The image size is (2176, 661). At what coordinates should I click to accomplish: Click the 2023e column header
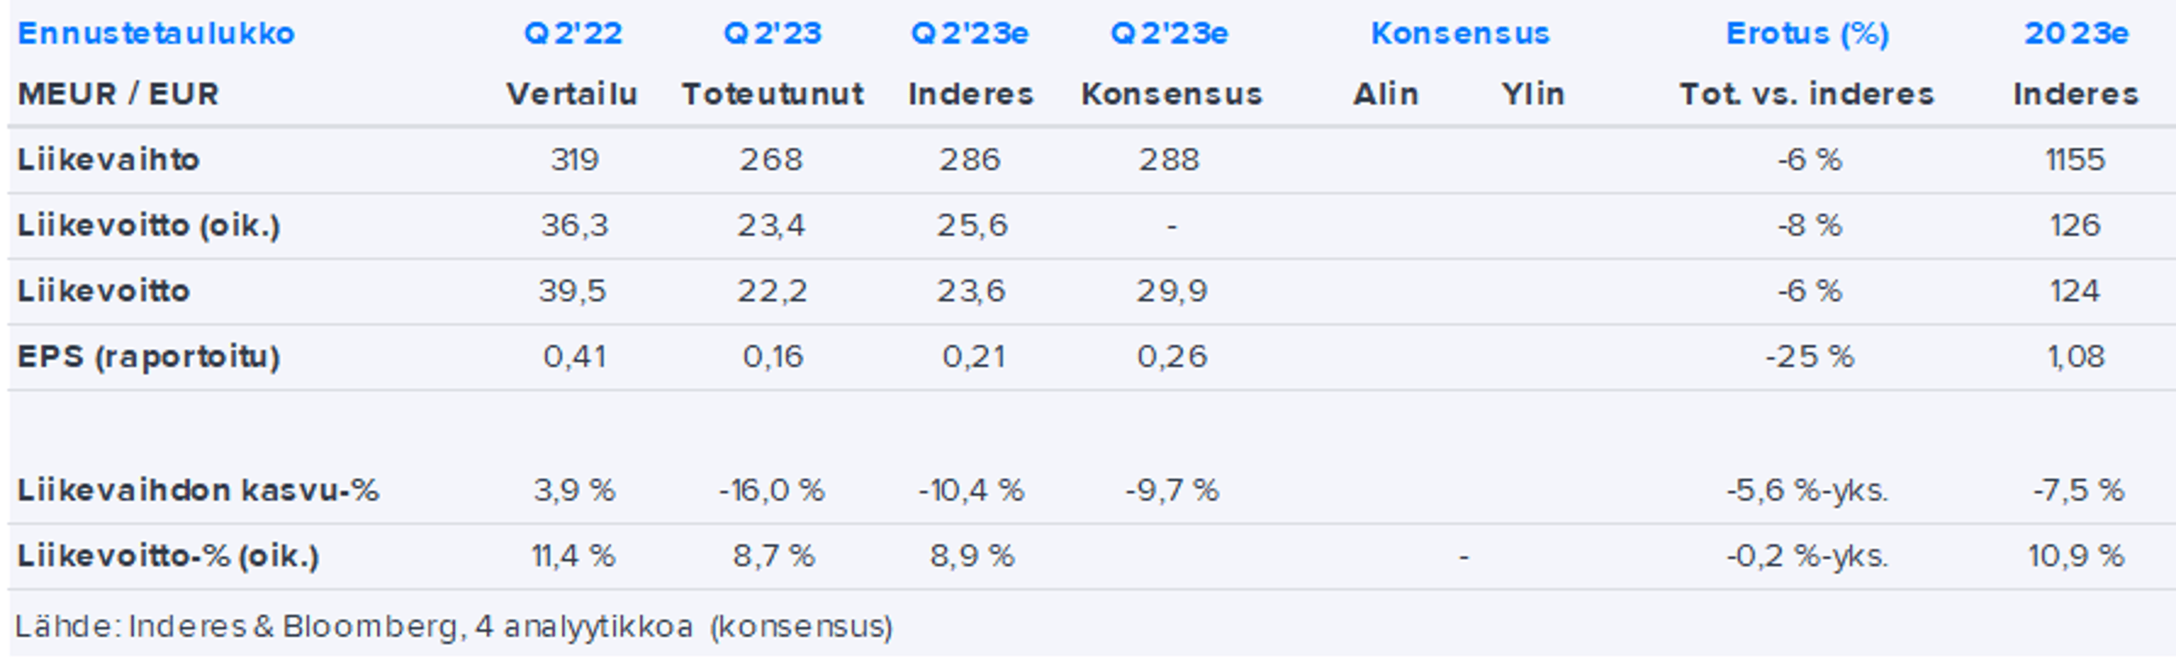tap(2076, 34)
